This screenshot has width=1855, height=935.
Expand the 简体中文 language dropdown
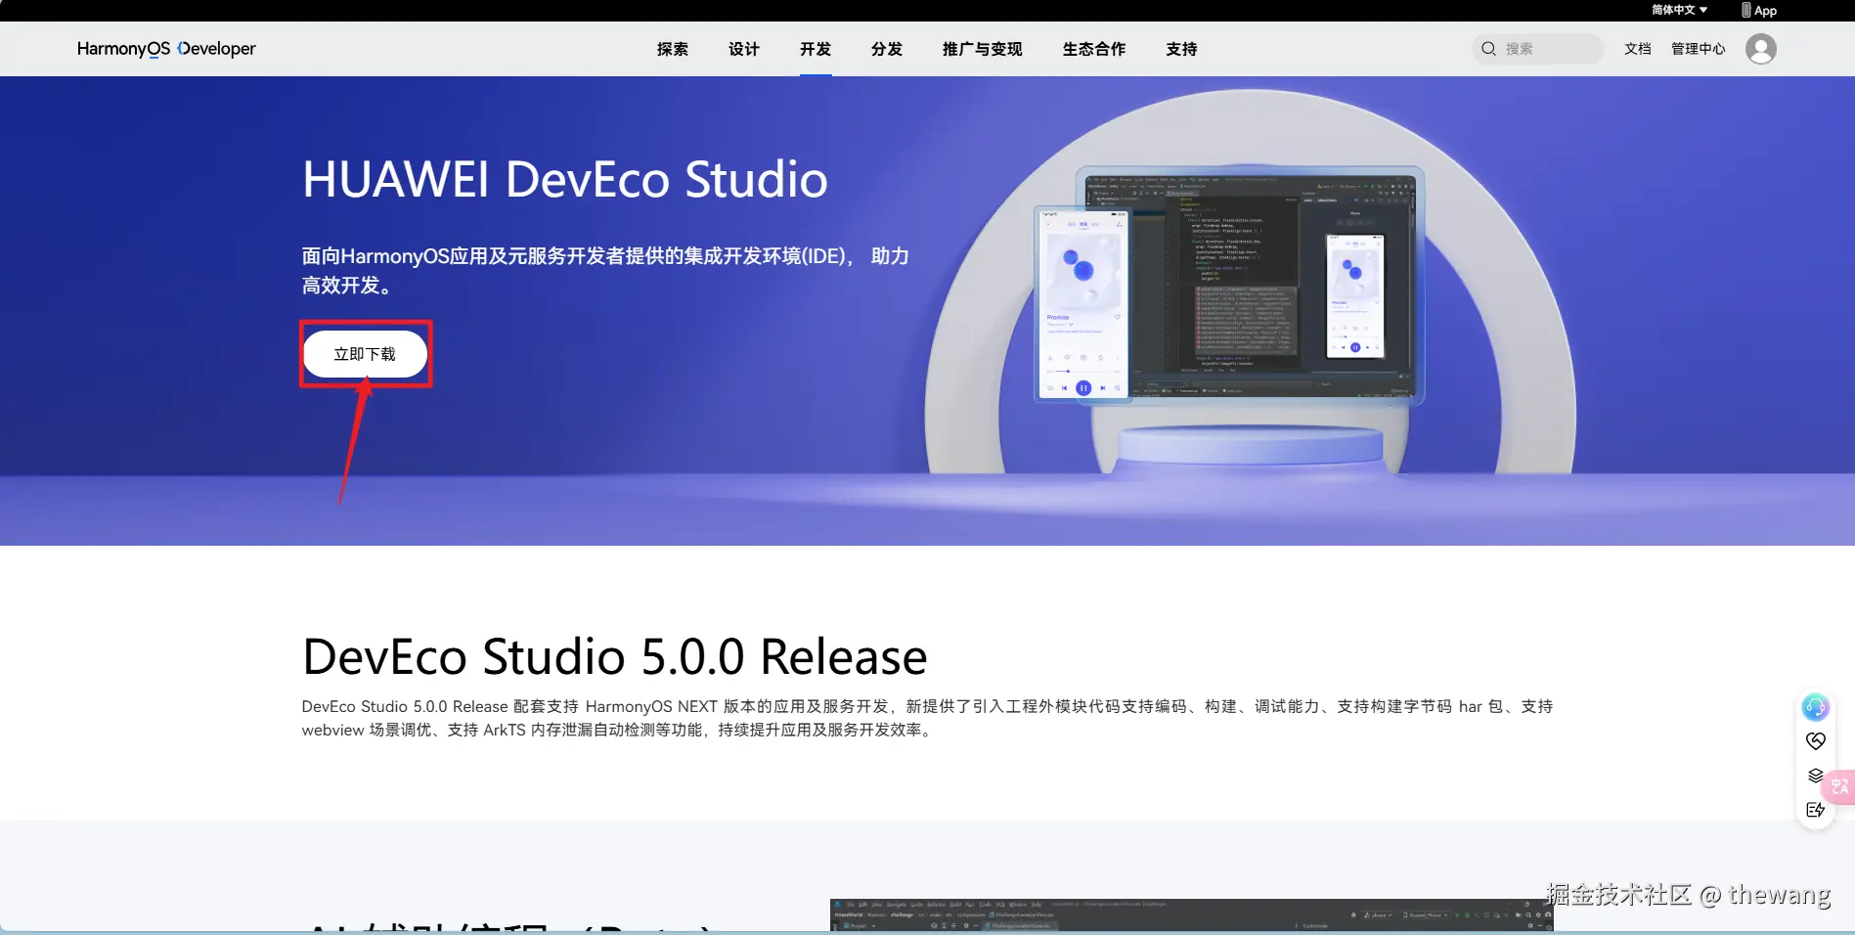tap(1679, 10)
